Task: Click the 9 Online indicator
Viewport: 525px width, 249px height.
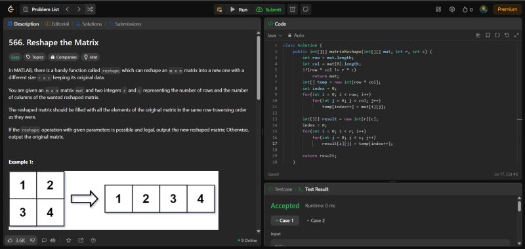Action: pyautogui.click(x=247, y=240)
